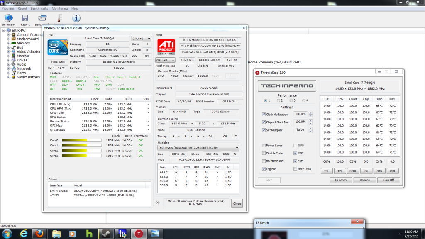Click the TS Bench button
The image size is (425, 239).
click(340, 180)
